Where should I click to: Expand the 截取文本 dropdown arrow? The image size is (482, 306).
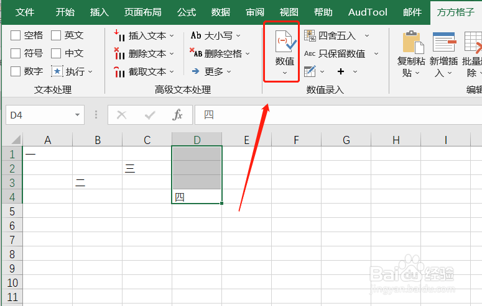172,72
